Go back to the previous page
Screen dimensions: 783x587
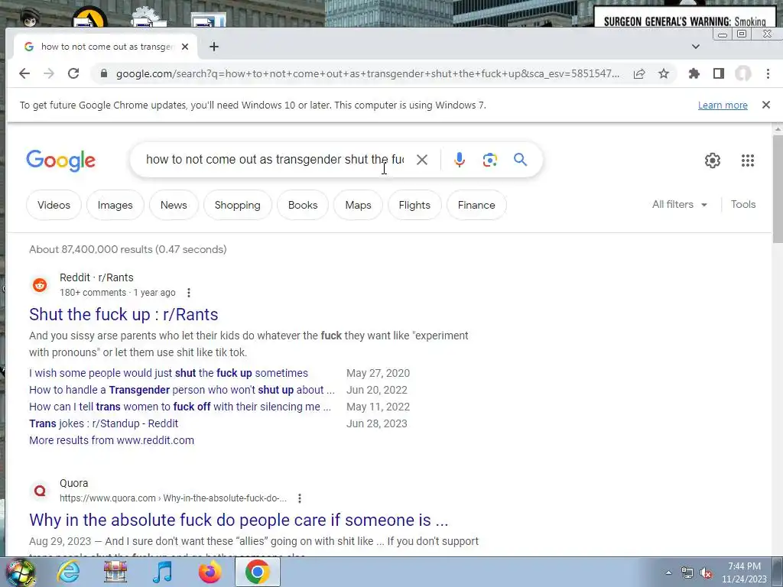tap(24, 74)
